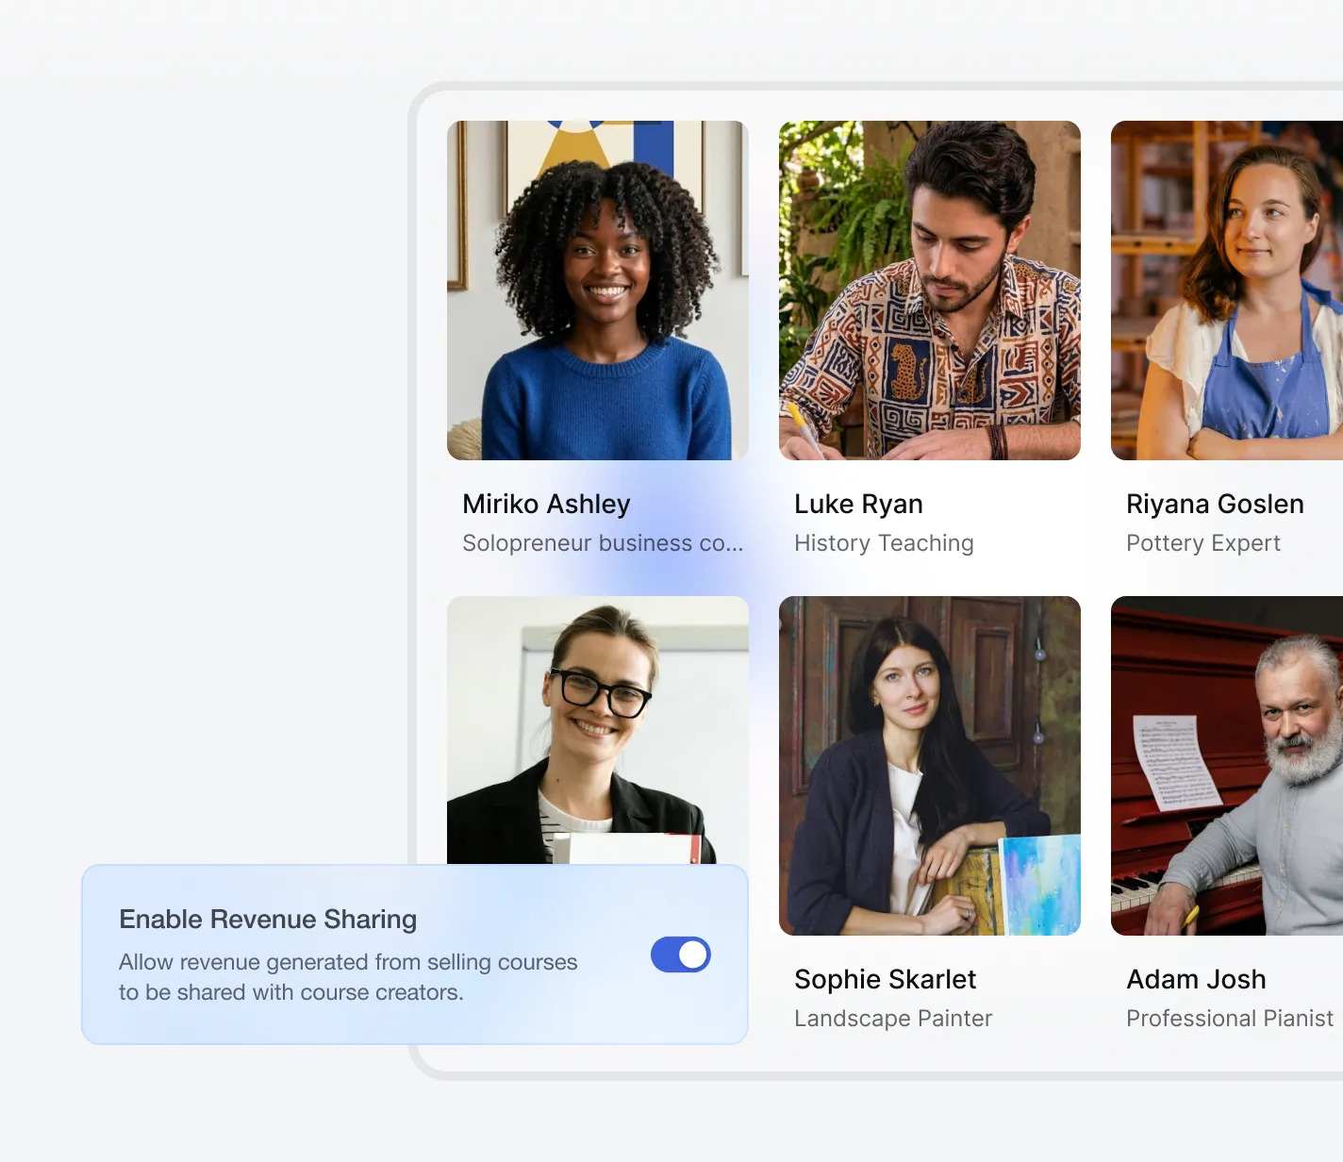Click the name Luke Ryan
This screenshot has width=1343, height=1162.
858,504
